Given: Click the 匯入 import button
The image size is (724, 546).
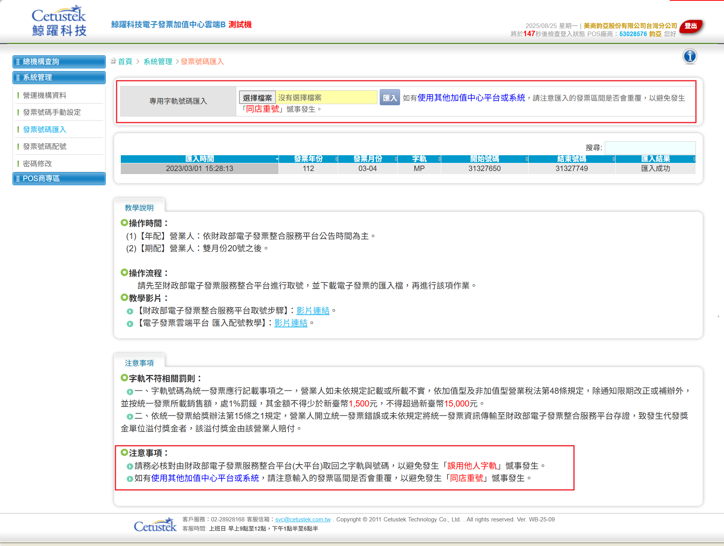Looking at the screenshot, I should [390, 98].
